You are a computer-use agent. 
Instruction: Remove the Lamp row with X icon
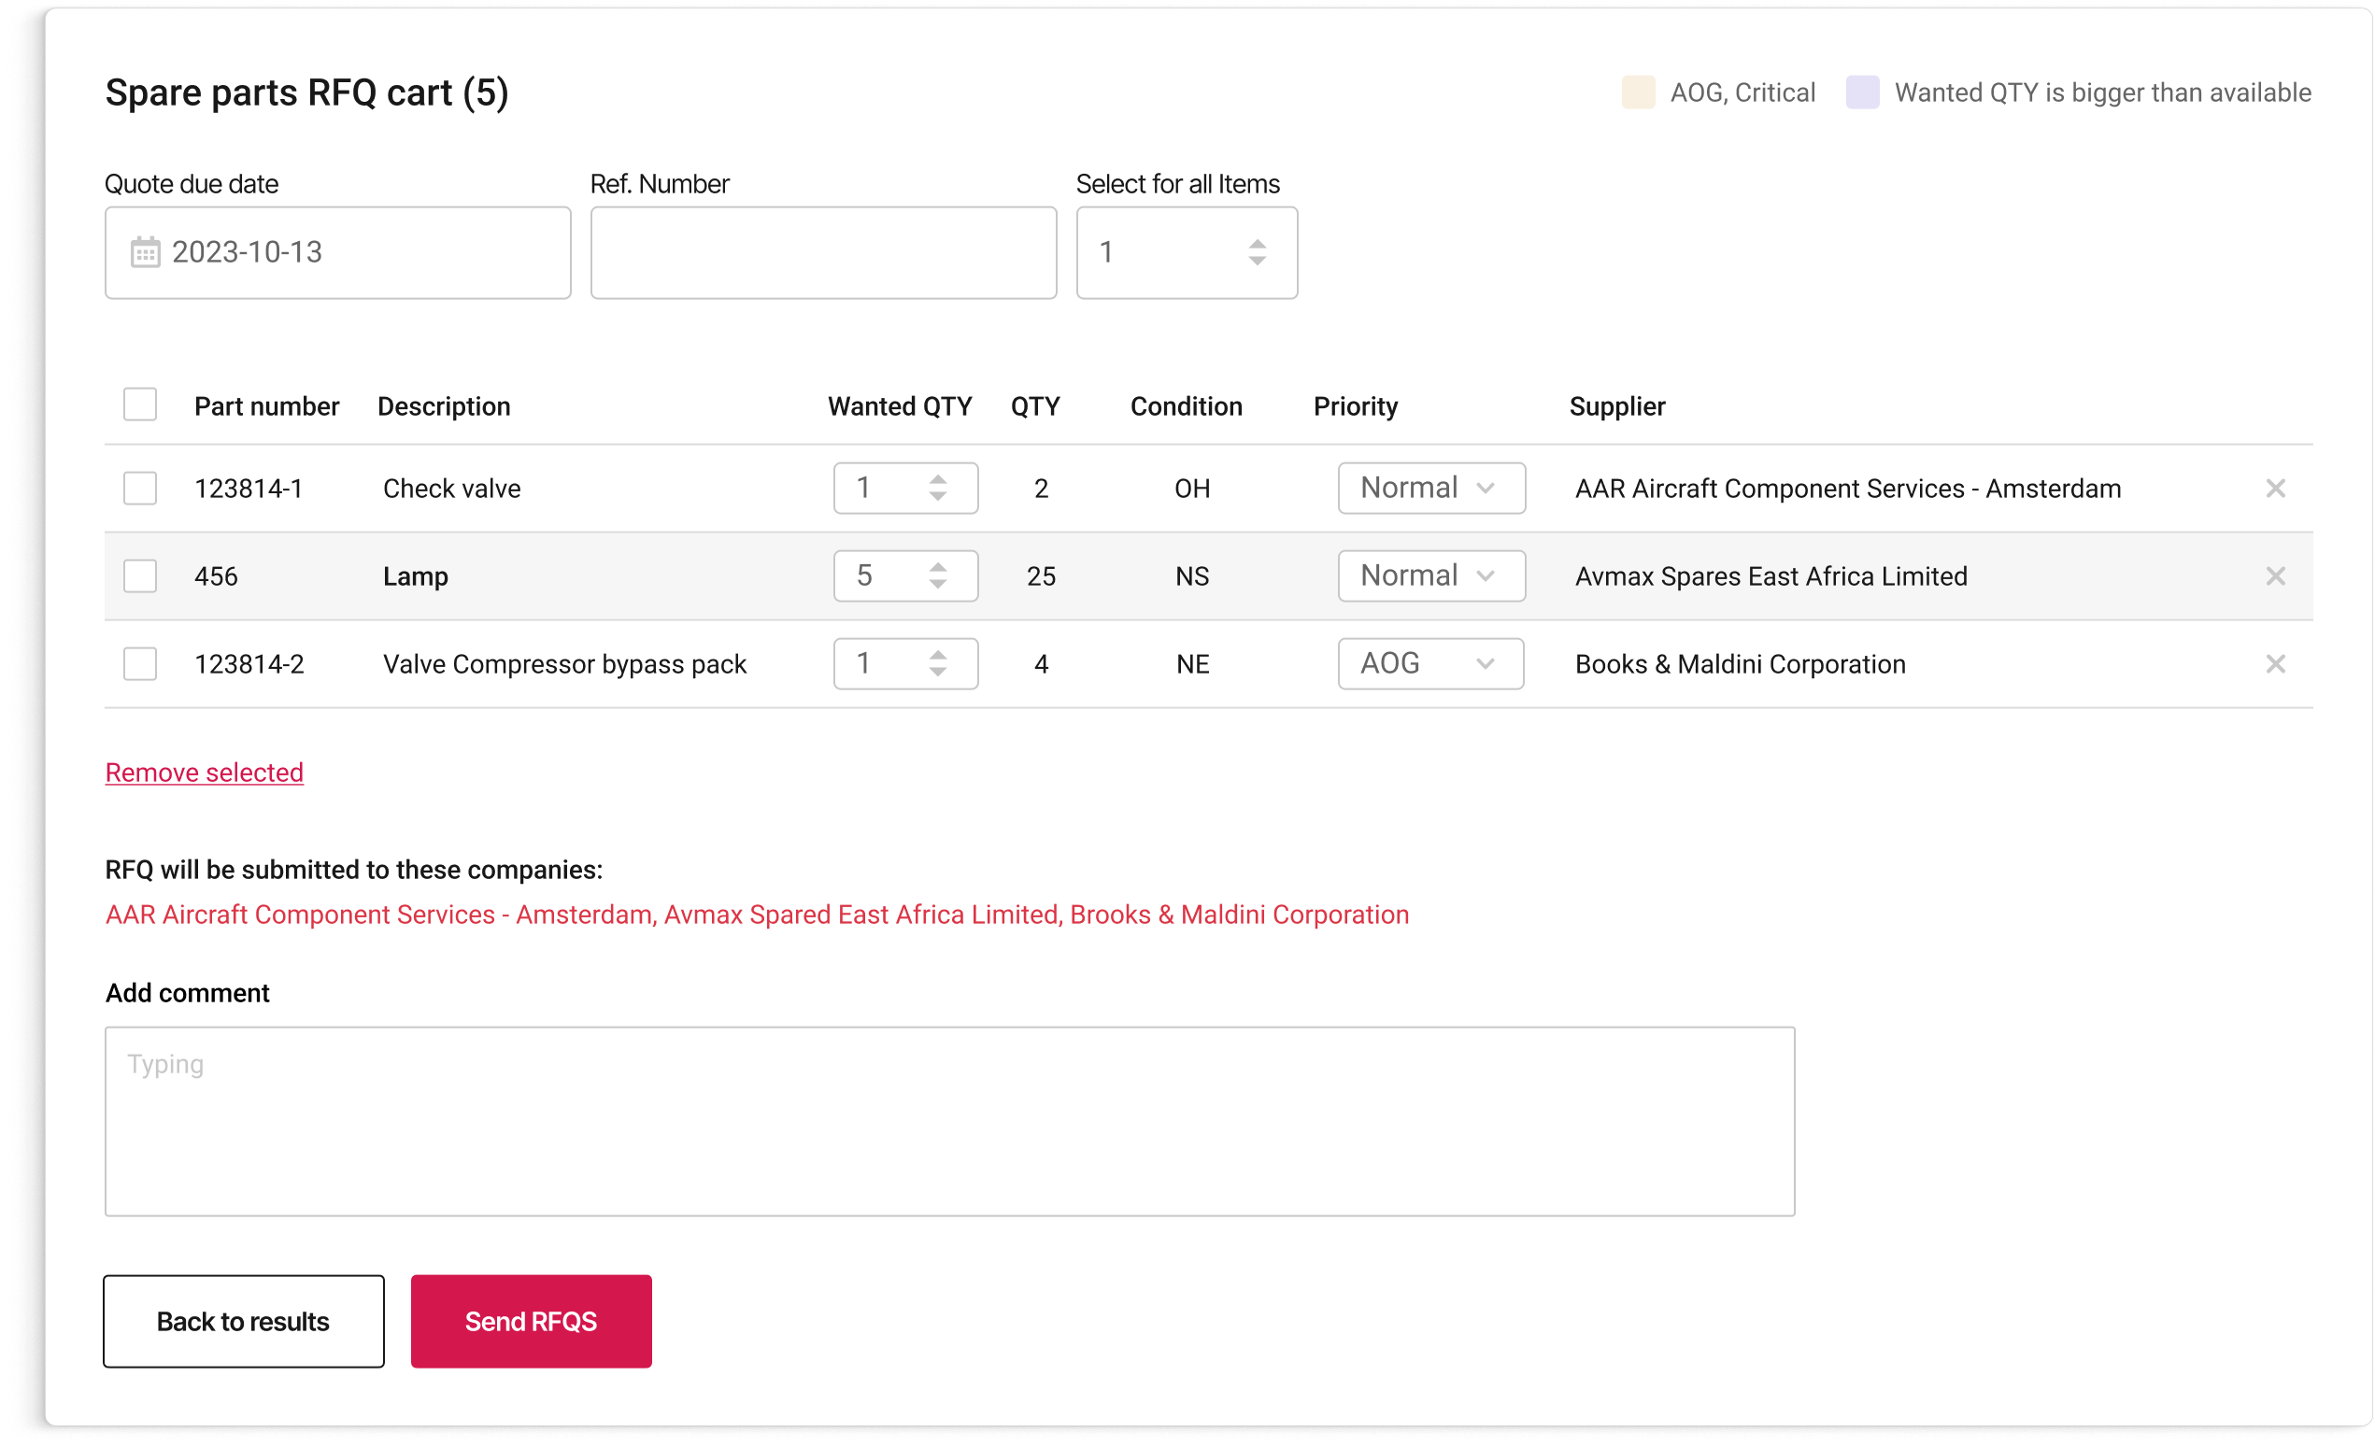tap(2275, 576)
